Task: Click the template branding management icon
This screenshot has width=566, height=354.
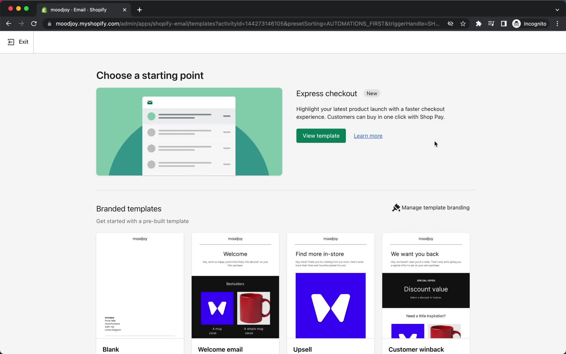Action: point(396,208)
